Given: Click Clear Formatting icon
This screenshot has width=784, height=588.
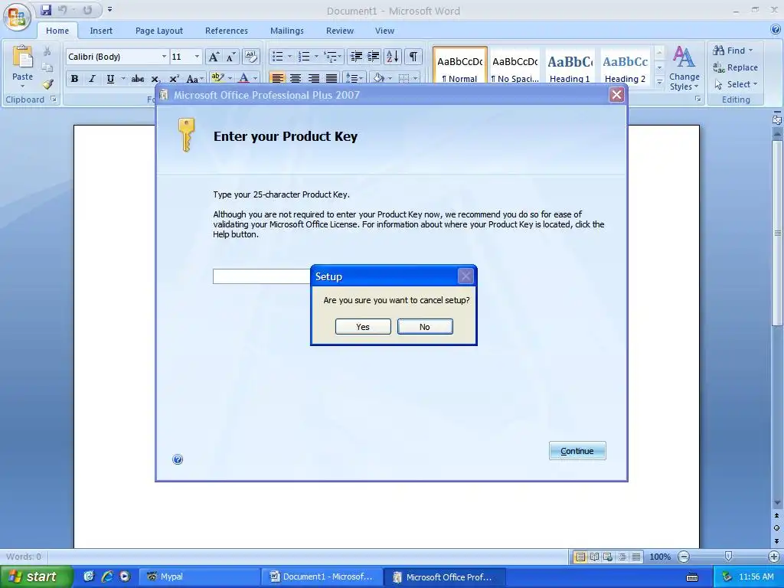Looking at the screenshot, I should coord(251,57).
